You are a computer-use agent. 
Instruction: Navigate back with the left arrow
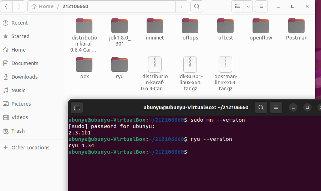[x=7, y=6]
